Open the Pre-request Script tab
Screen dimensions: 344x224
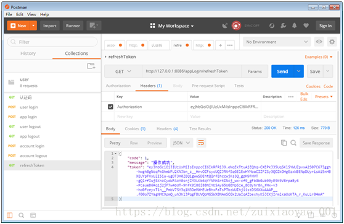point(208,86)
